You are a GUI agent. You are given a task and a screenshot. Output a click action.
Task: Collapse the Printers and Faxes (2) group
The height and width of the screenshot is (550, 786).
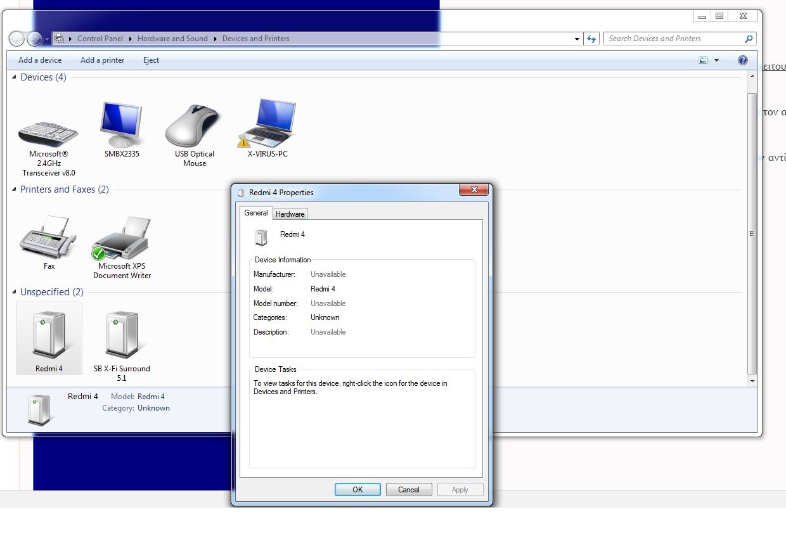(15, 189)
